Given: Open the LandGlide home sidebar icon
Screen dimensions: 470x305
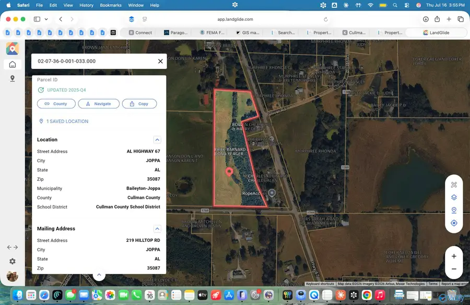Looking at the screenshot, I should [x=13, y=64].
